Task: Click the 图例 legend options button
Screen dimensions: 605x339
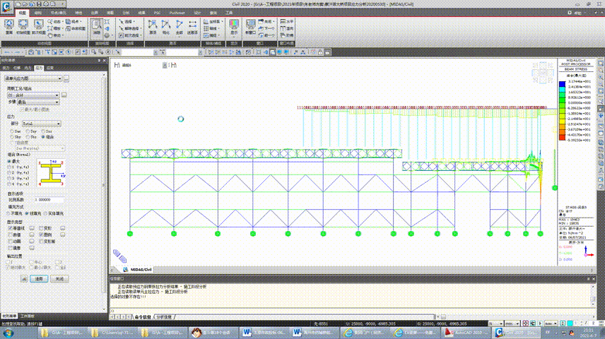Action: pos(62,234)
